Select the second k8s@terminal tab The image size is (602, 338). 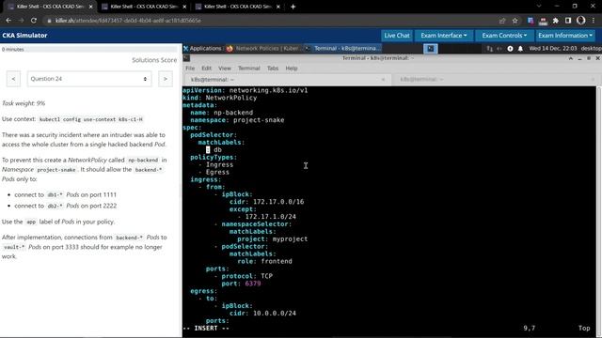495,79
